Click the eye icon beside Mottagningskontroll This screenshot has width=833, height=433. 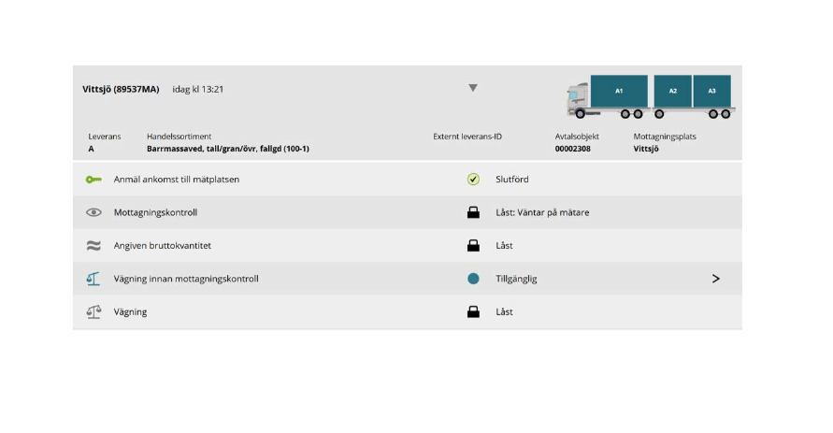tap(93, 212)
